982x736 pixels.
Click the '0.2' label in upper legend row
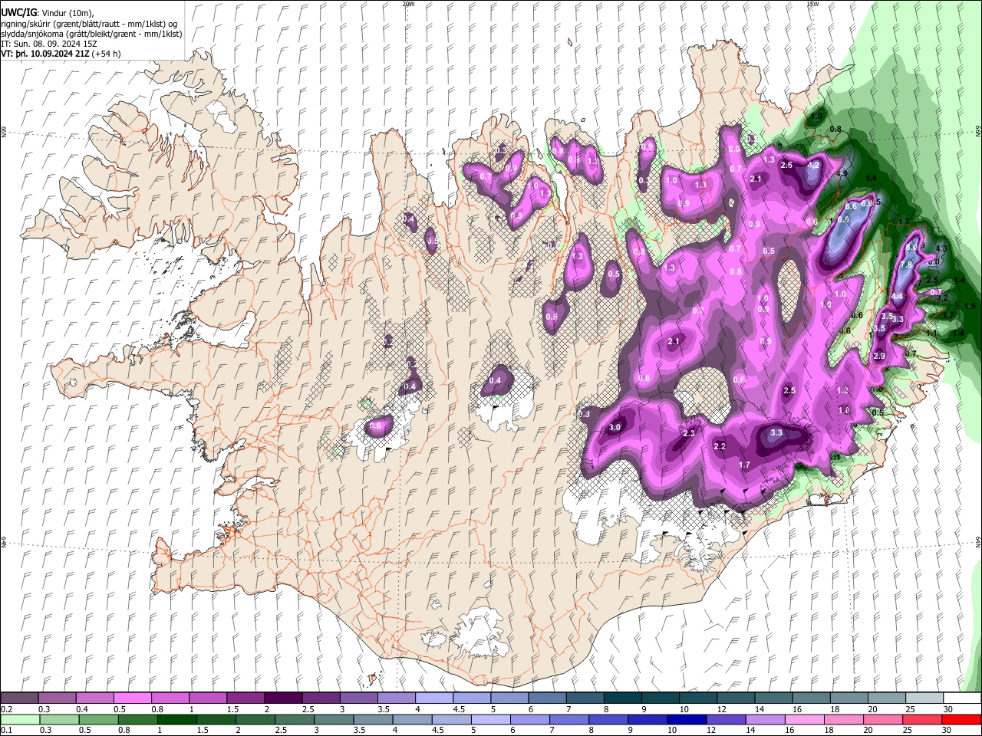[x=7, y=709]
